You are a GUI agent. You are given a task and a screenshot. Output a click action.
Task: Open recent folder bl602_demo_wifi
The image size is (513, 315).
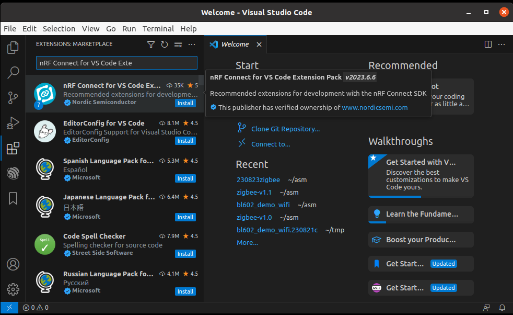click(x=263, y=205)
